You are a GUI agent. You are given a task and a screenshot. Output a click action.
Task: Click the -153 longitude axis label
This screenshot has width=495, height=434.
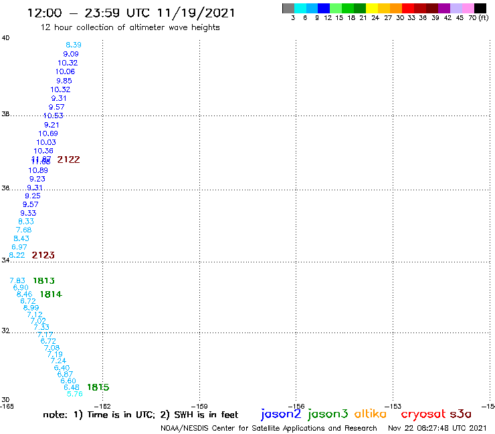click(393, 406)
